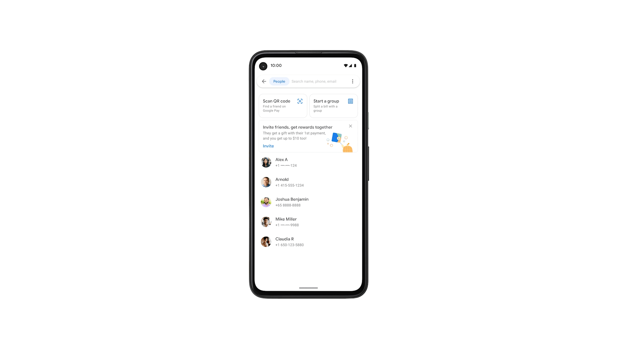Tap the Start a group list icon
The width and height of the screenshot is (618, 349).
pos(350,101)
